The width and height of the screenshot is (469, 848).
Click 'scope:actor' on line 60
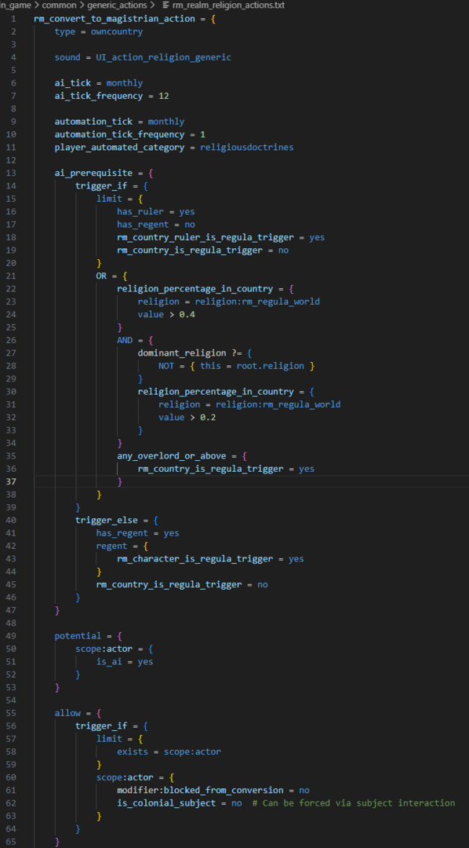125,777
